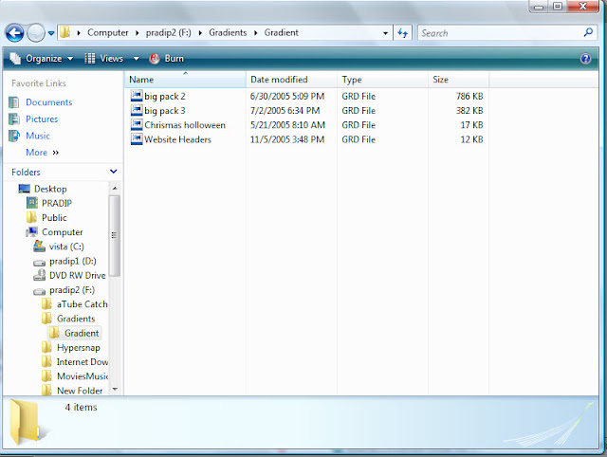Show More favorite links
Viewport: 607px width, 457px height.
point(42,153)
